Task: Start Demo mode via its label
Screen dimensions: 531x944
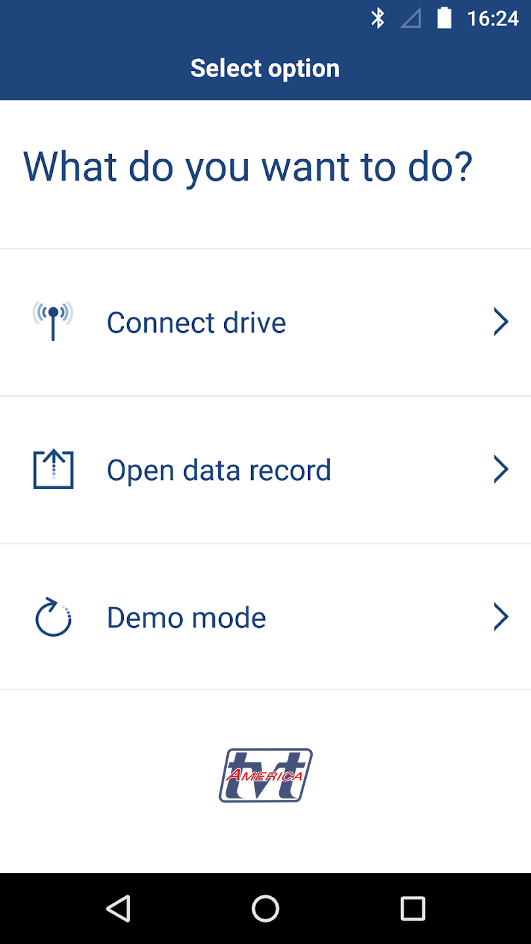Action: point(187,618)
